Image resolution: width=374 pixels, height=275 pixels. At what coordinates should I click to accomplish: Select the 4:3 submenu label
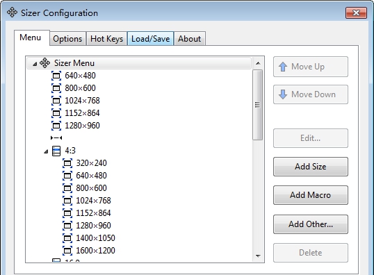click(x=70, y=151)
